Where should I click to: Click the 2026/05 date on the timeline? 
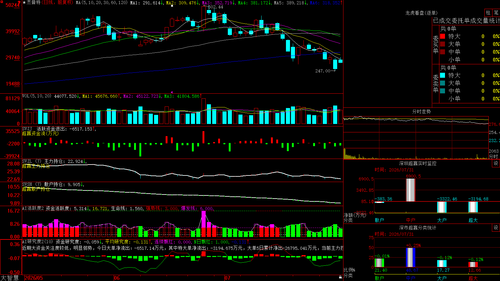coord(34,278)
